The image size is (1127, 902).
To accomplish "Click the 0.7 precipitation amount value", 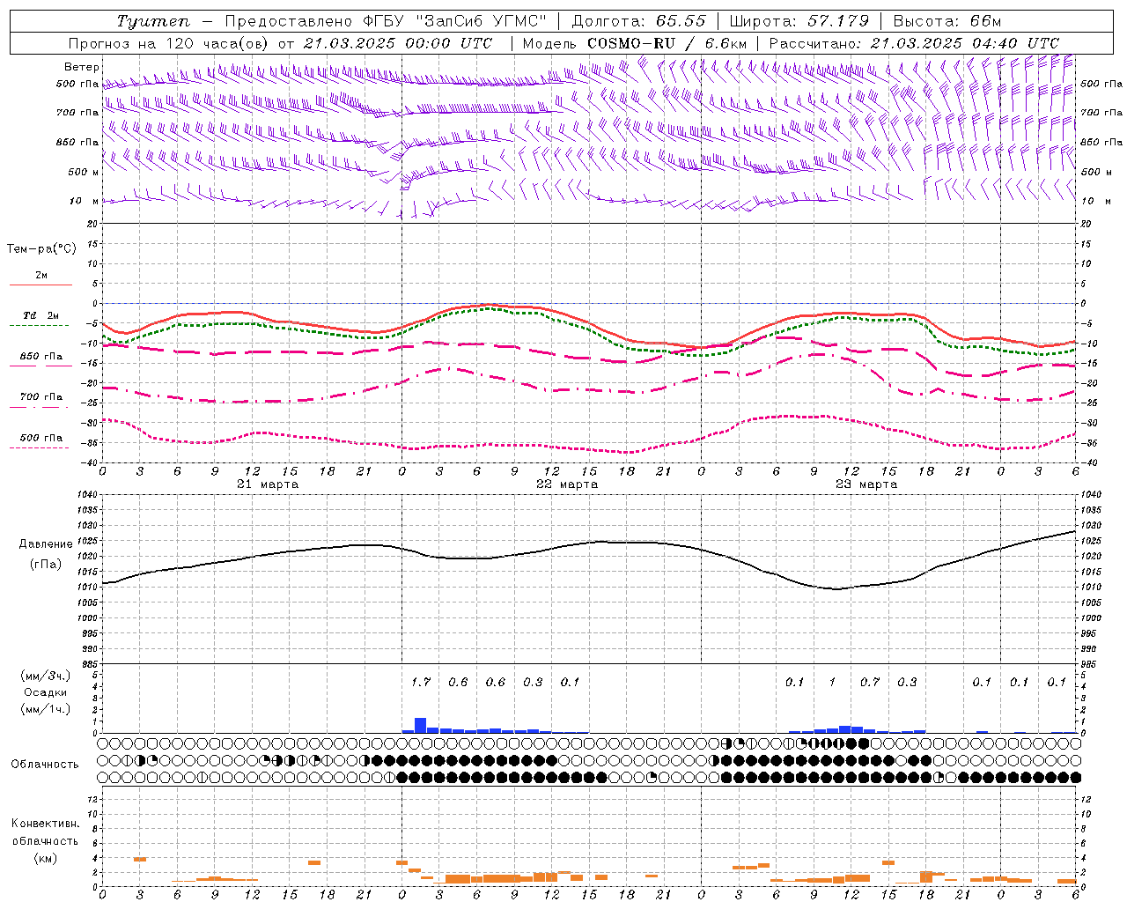I will click(870, 683).
